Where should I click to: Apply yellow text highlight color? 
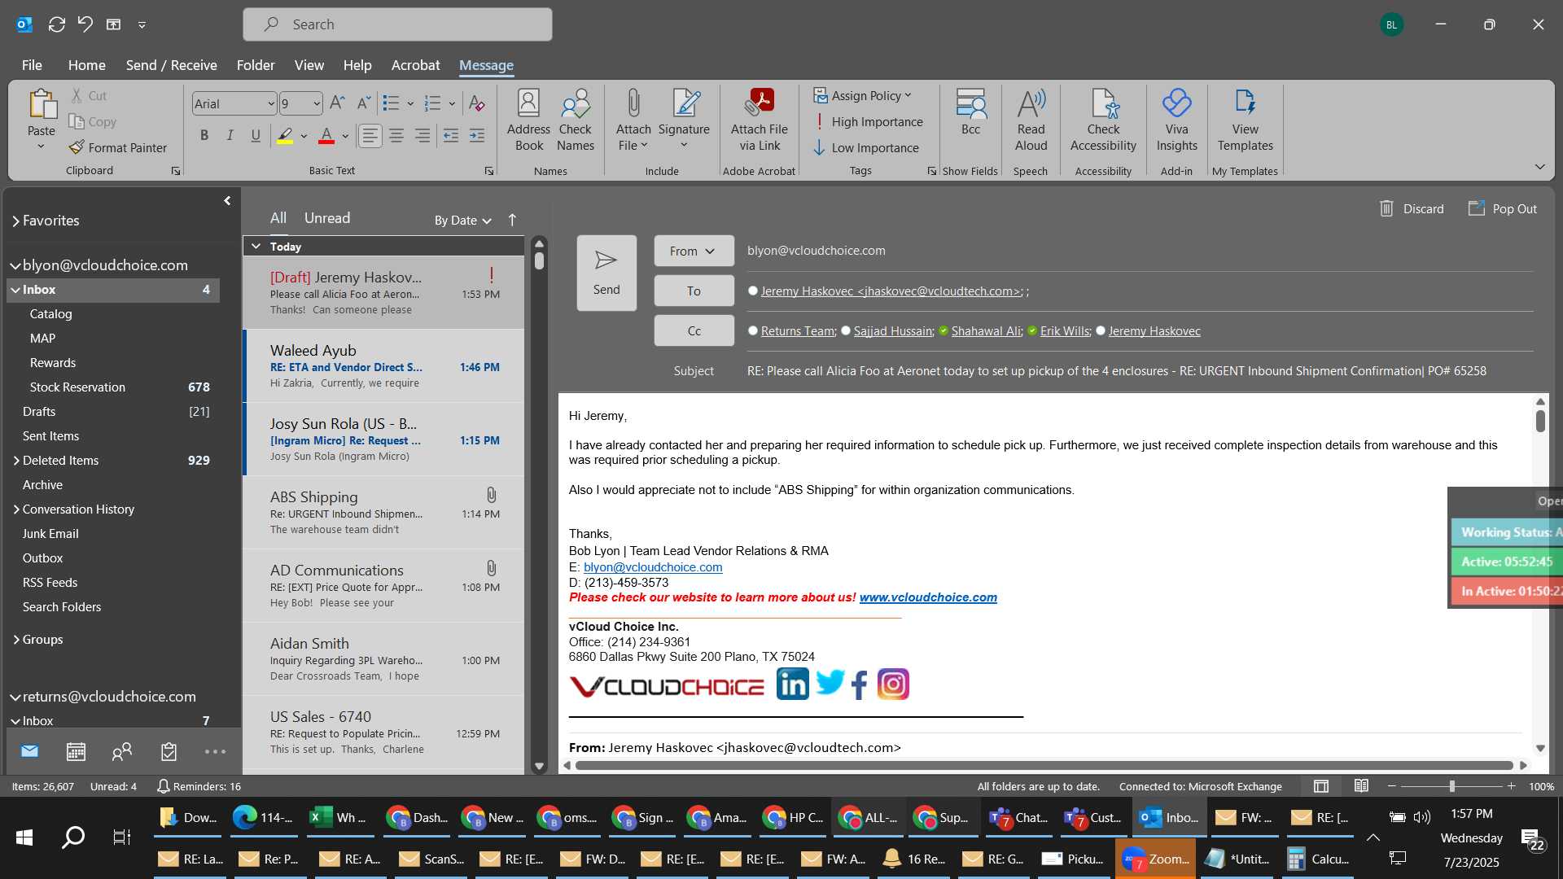point(285,135)
